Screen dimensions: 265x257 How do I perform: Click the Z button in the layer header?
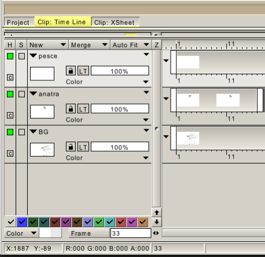pos(157,45)
